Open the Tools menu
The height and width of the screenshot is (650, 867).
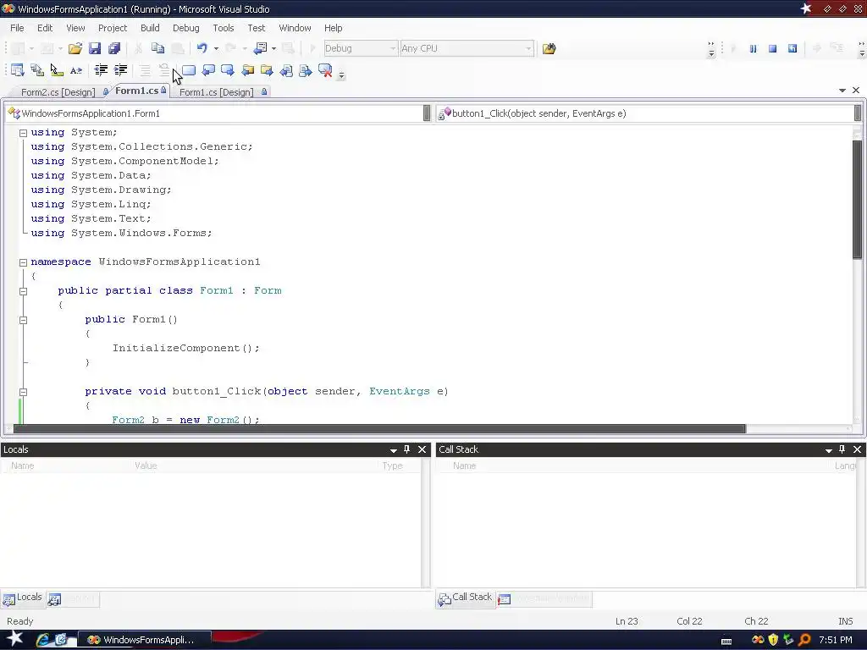pos(224,28)
